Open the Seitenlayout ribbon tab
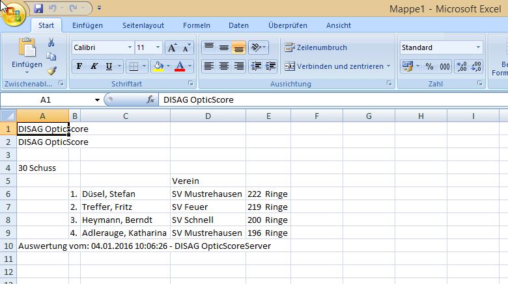508x284 pixels. (x=143, y=25)
